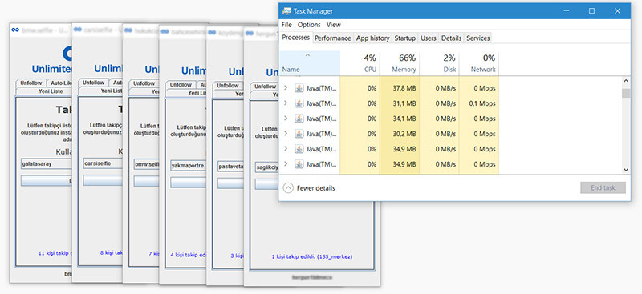Open the Services tab
Viewport: 642px width, 294px height.
478,38
